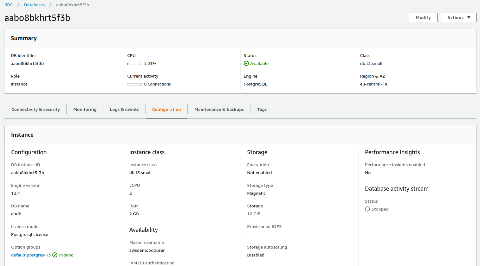Click the breadcrumb chevron after RDS
Viewport: 480px width, 266px height.
[x=18, y=5]
